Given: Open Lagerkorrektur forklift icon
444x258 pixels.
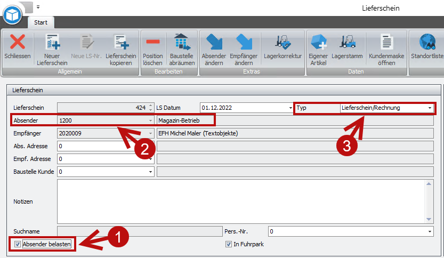Looking at the screenshot, I should 282,42.
